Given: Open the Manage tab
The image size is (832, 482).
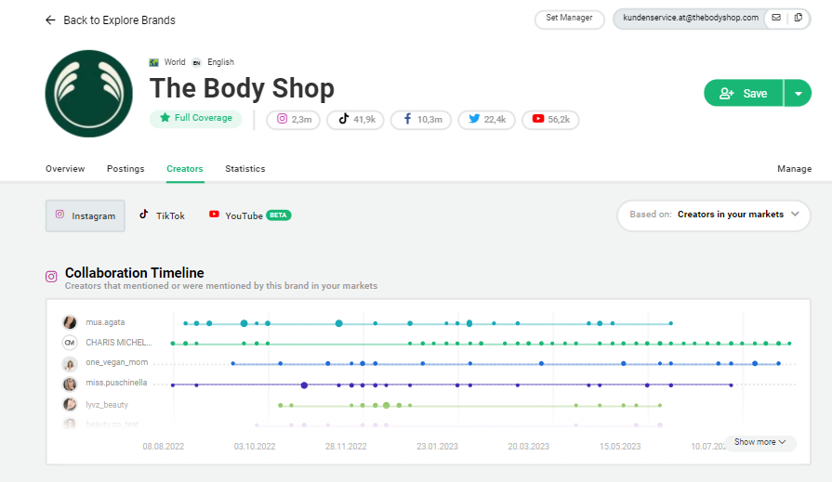Looking at the screenshot, I should point(794,169).
